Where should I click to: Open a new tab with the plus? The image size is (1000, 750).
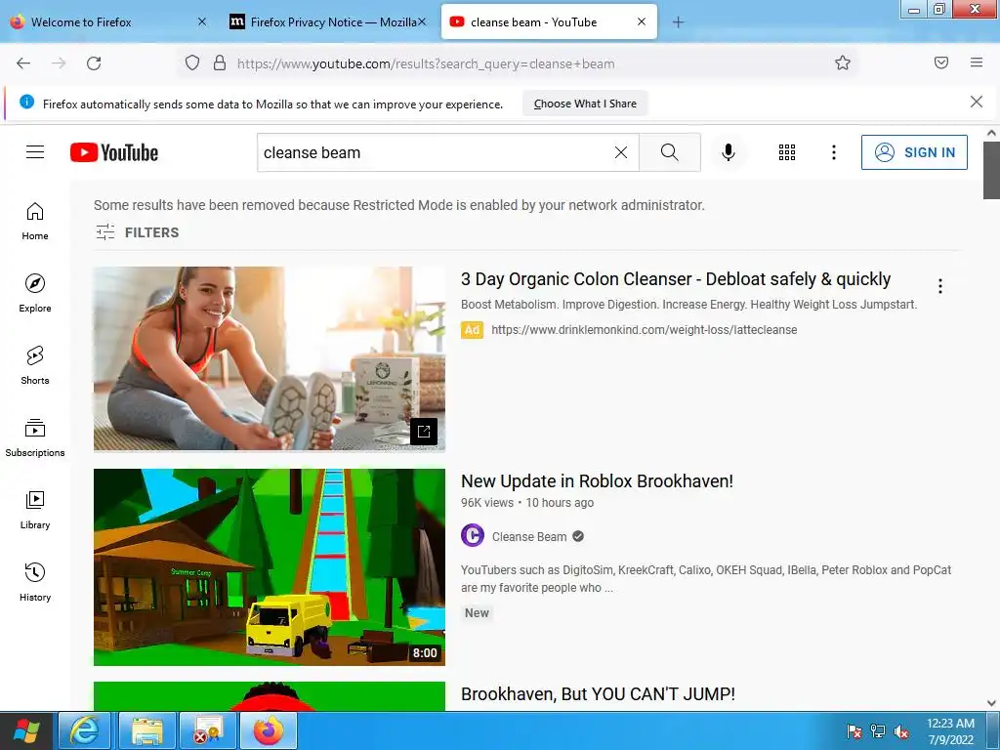pyautogui.click(x=678, y=22)
